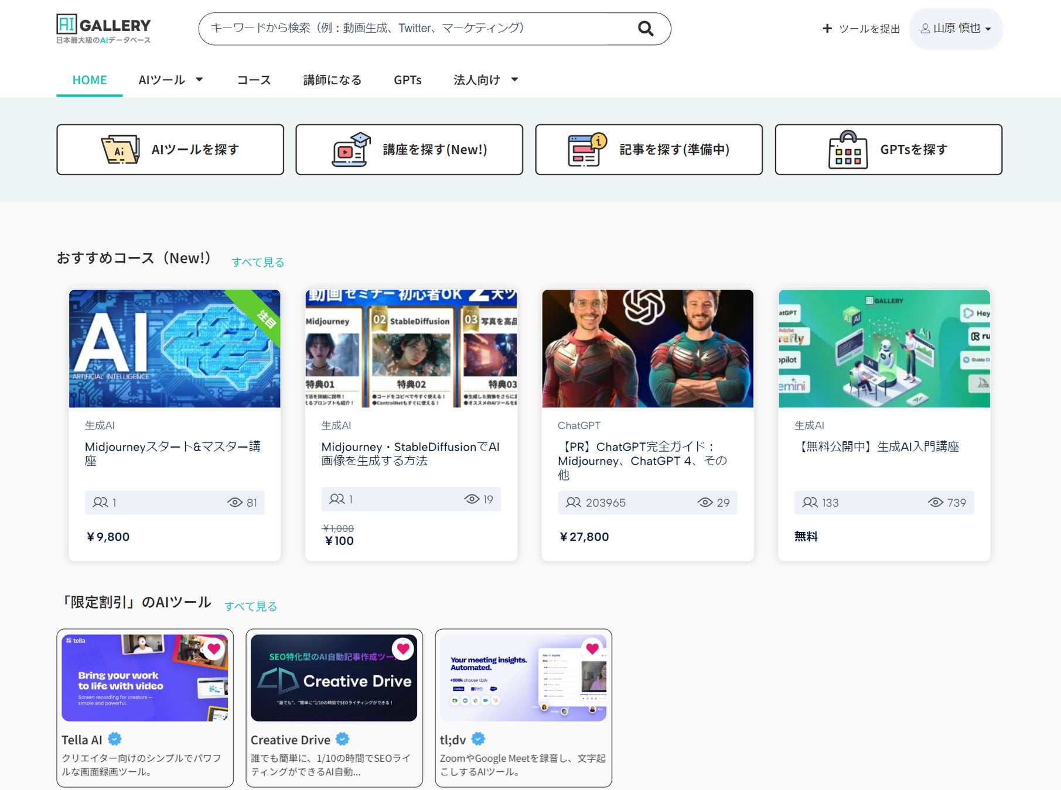Click the 無料 price label
The width and height of the screenshot is (1061, 790).
(x=806, y=537)
